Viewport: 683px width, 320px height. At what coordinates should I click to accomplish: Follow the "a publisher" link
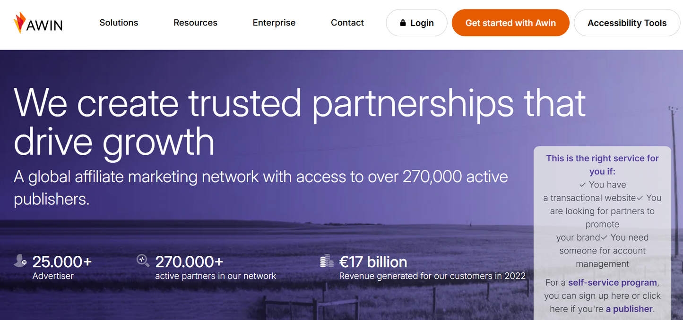coord(629,309)
